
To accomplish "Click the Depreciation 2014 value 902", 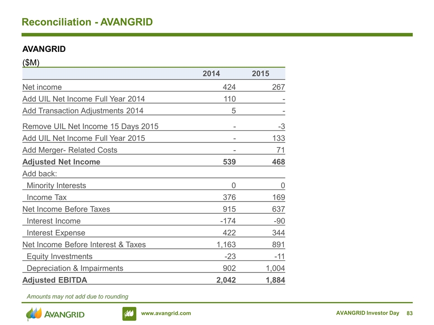I will [x=230, y=268].
